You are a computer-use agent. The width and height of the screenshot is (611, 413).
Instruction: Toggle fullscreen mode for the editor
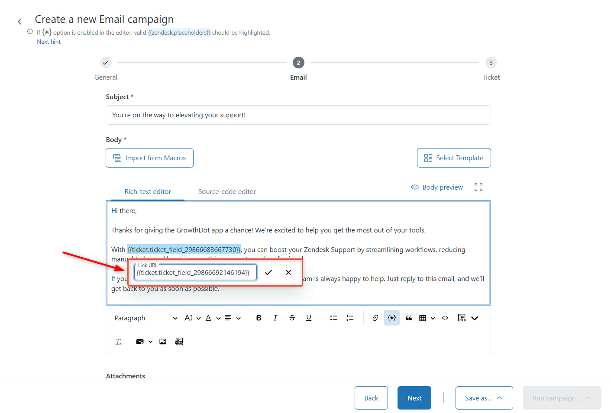tap(478, 187)
